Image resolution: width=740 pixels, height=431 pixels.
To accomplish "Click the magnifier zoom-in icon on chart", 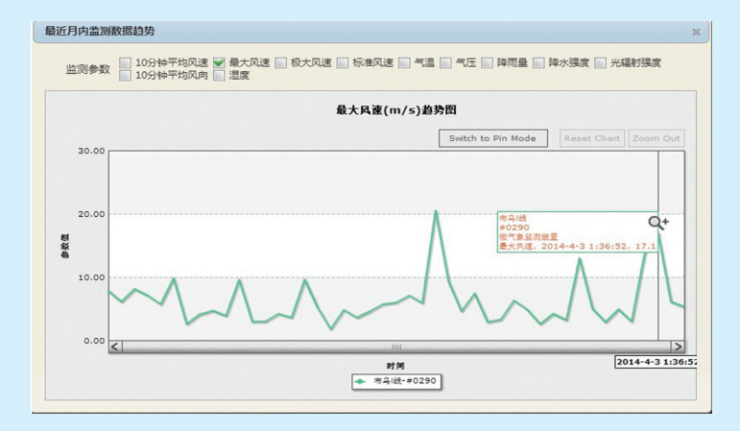I will [x=657, y=224].
